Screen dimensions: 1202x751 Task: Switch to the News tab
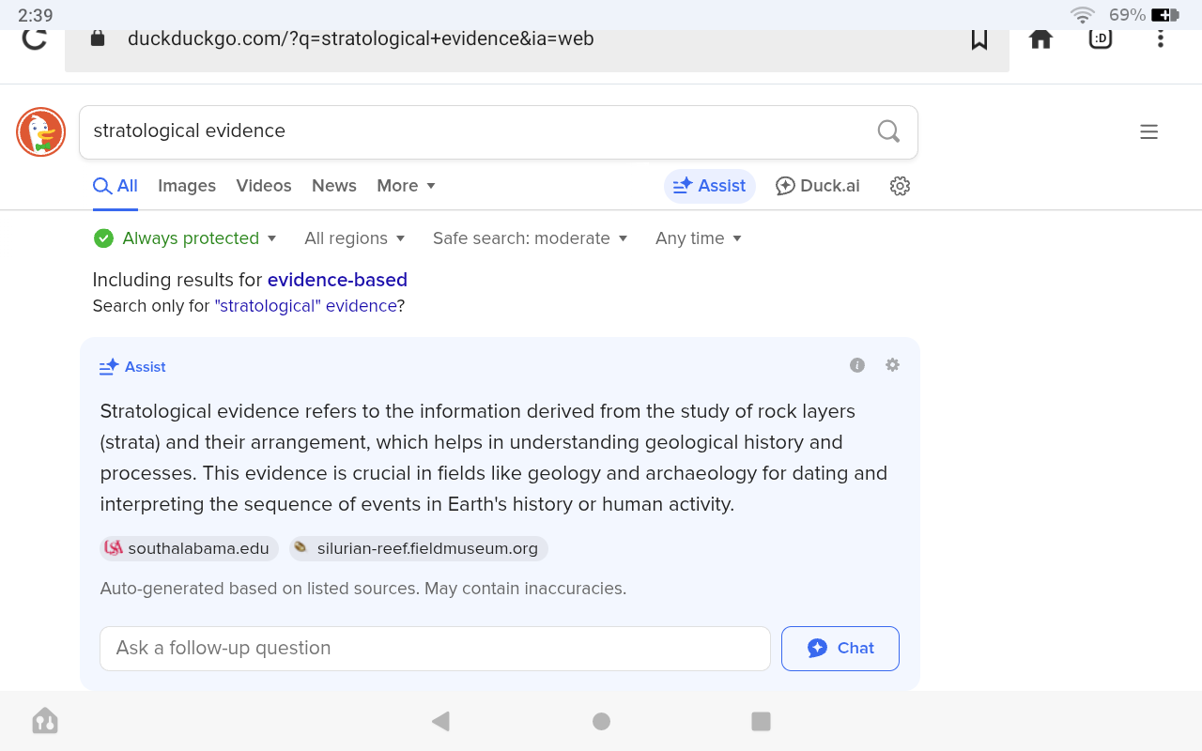tap(334, 186)
